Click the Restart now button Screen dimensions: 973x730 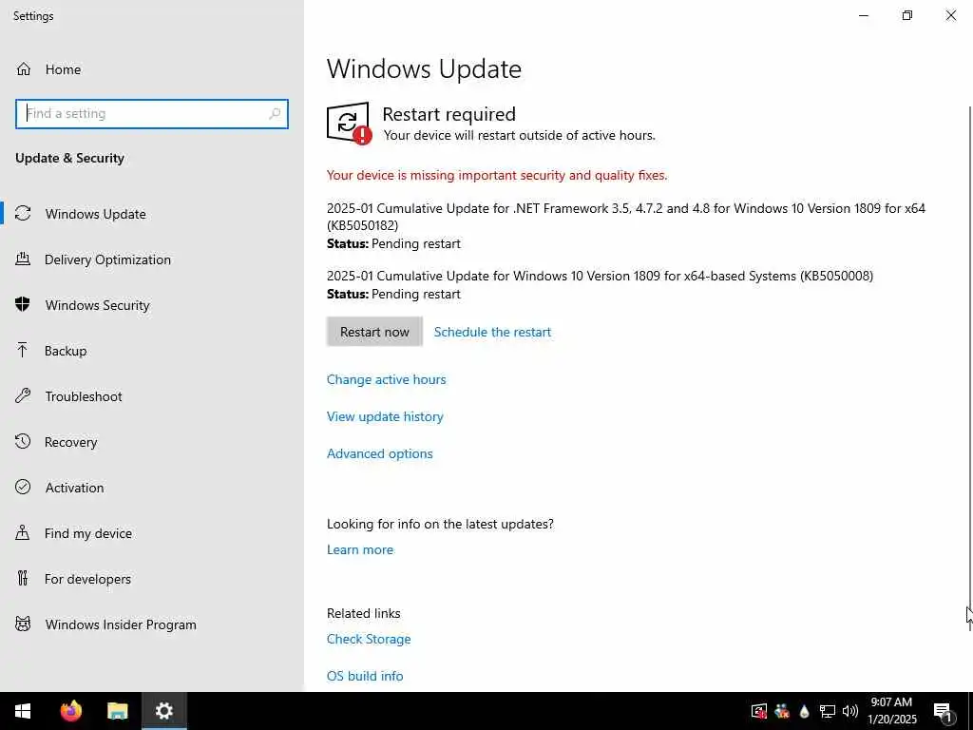pos(374,332)
